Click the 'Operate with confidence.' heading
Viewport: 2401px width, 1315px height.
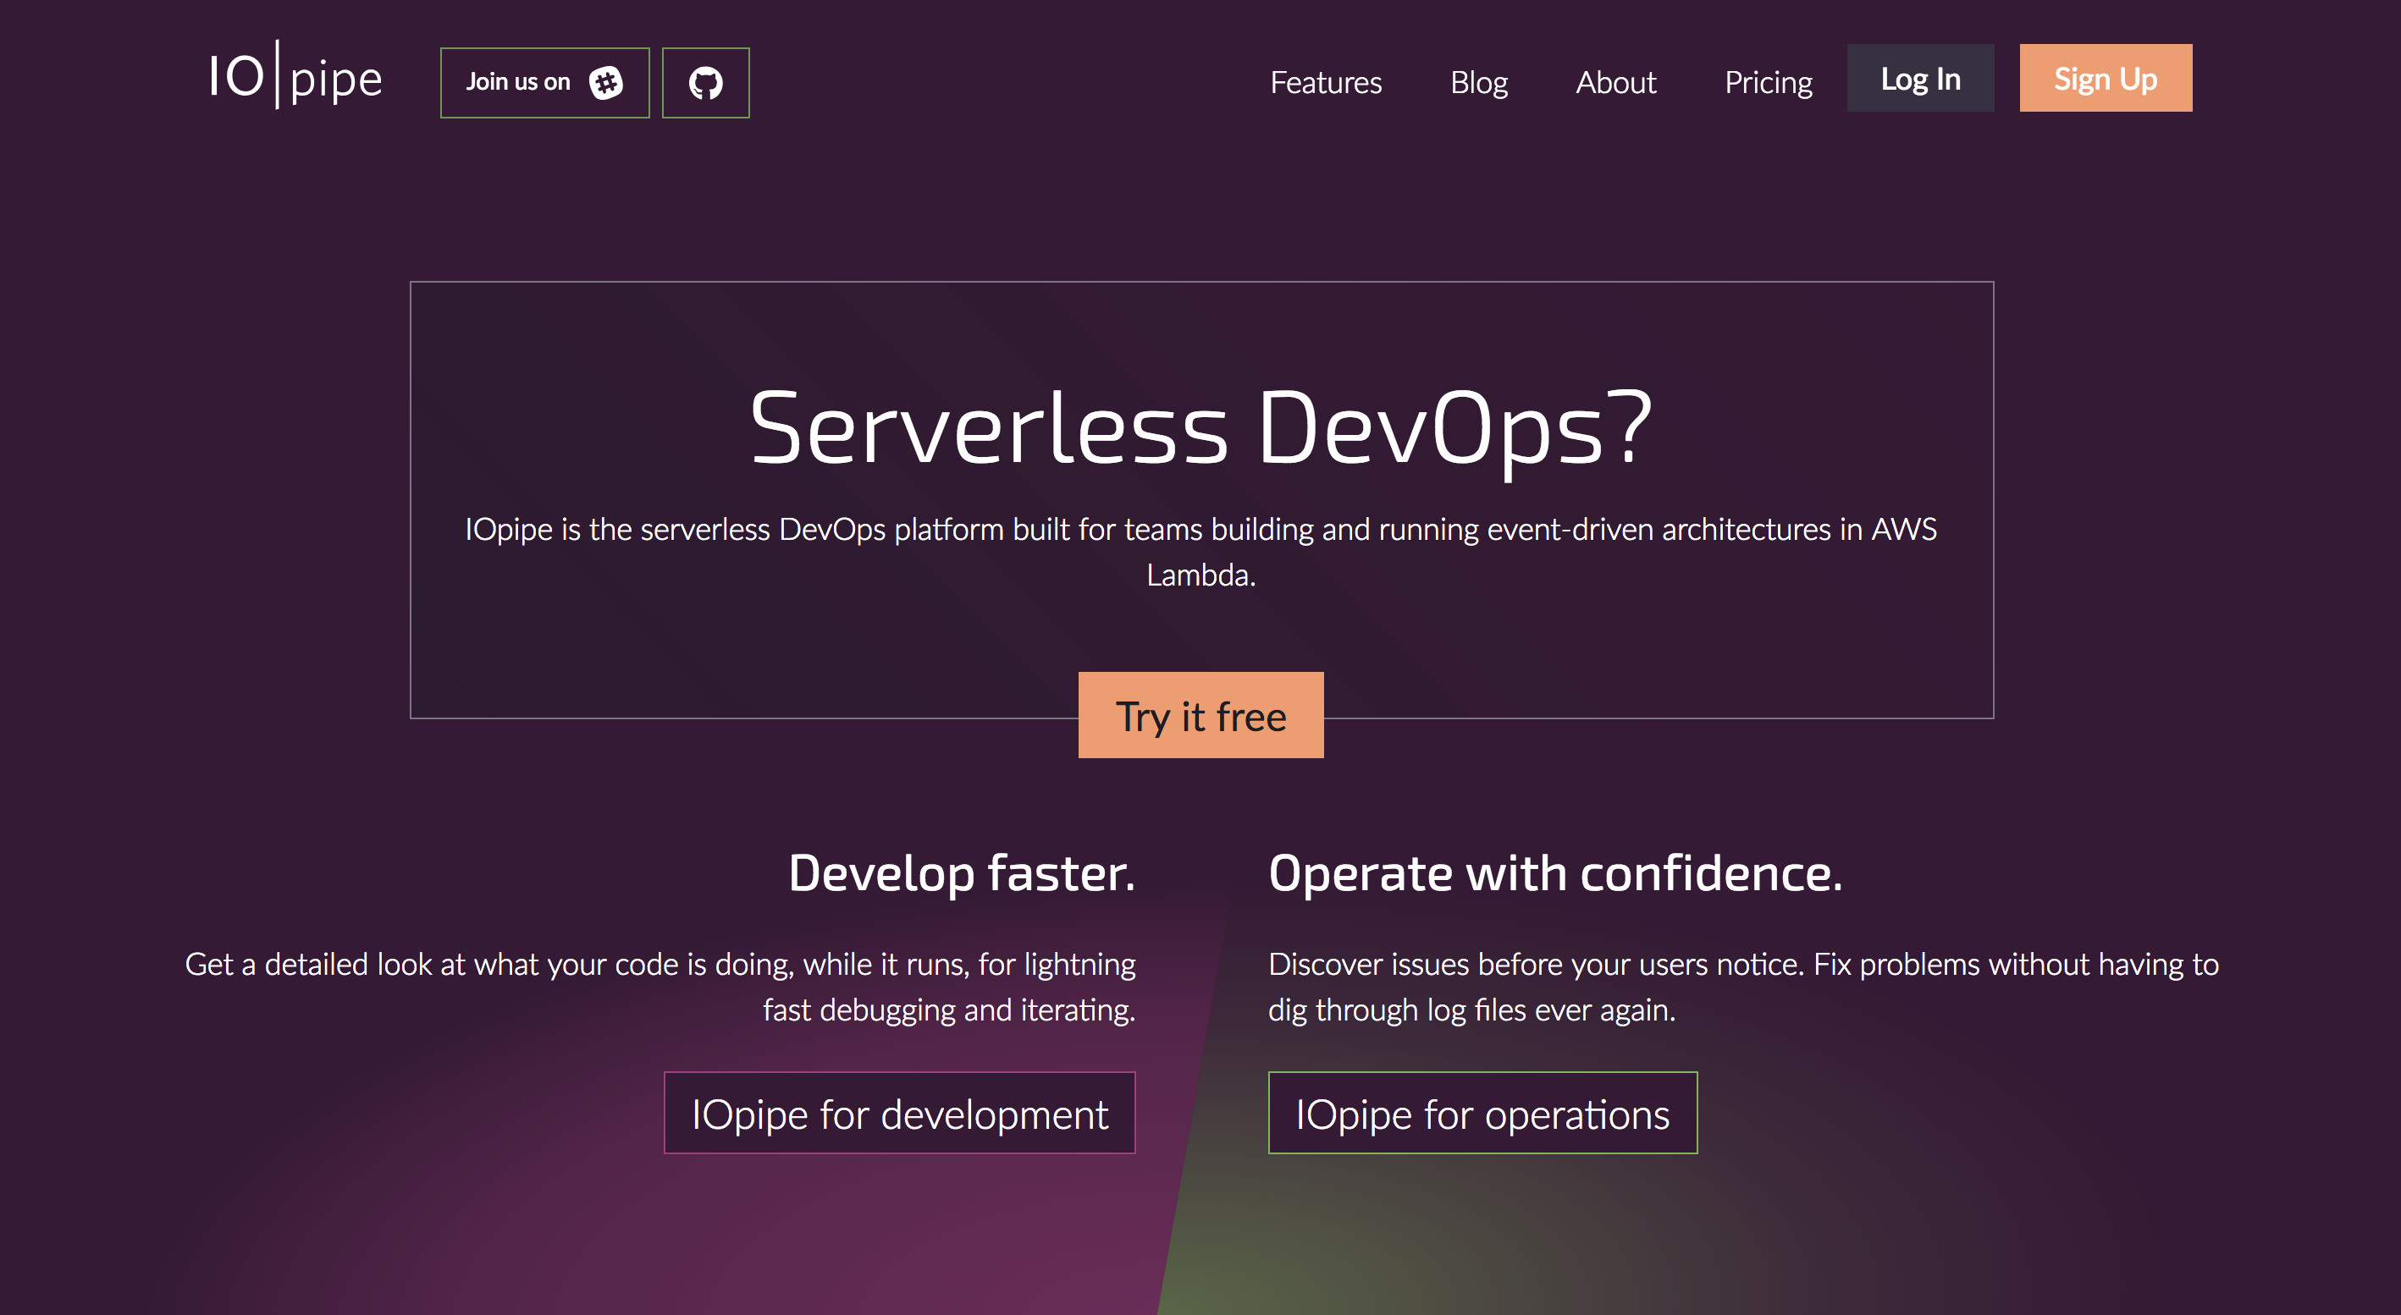(1554, 873)
